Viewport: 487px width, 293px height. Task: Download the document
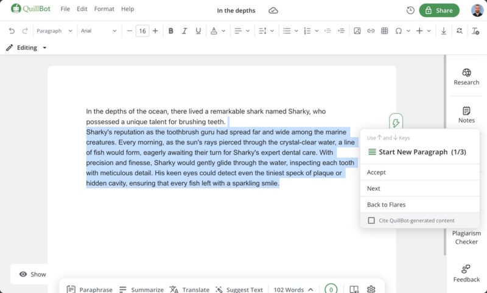[444, 30]
